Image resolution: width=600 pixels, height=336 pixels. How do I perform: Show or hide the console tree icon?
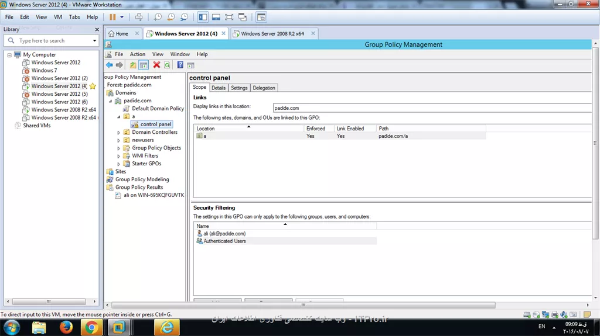[x=144, y=65]
